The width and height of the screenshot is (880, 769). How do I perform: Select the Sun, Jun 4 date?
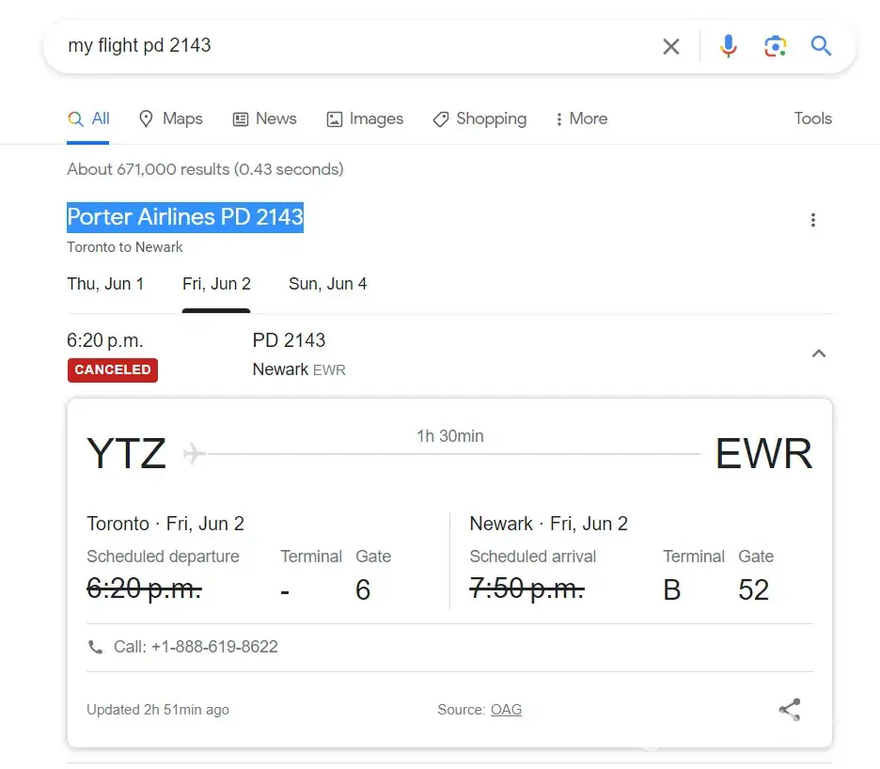tap(327, 284)
